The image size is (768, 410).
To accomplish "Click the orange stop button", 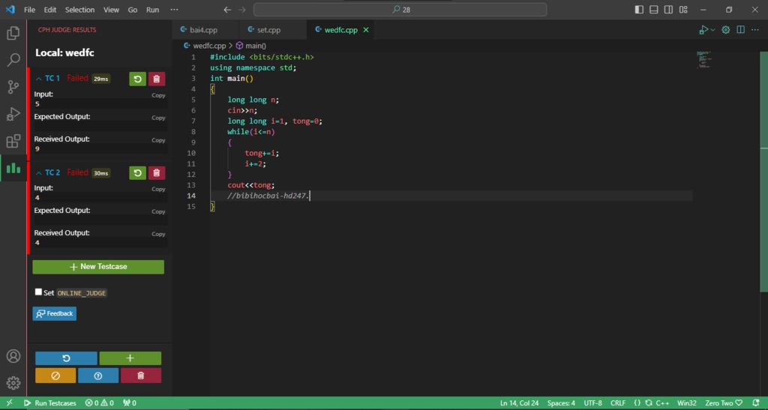I will [x=55, y=376].
